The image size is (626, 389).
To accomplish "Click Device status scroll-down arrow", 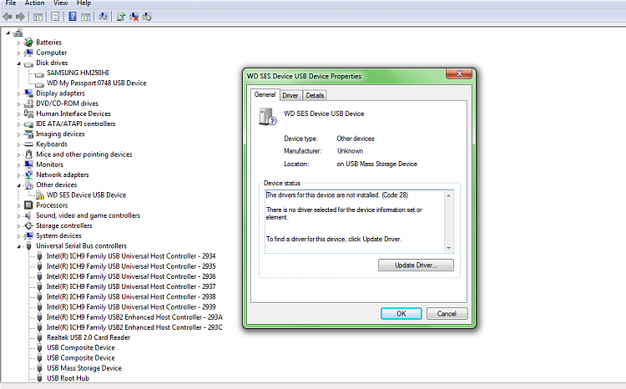I will (449, 248).
